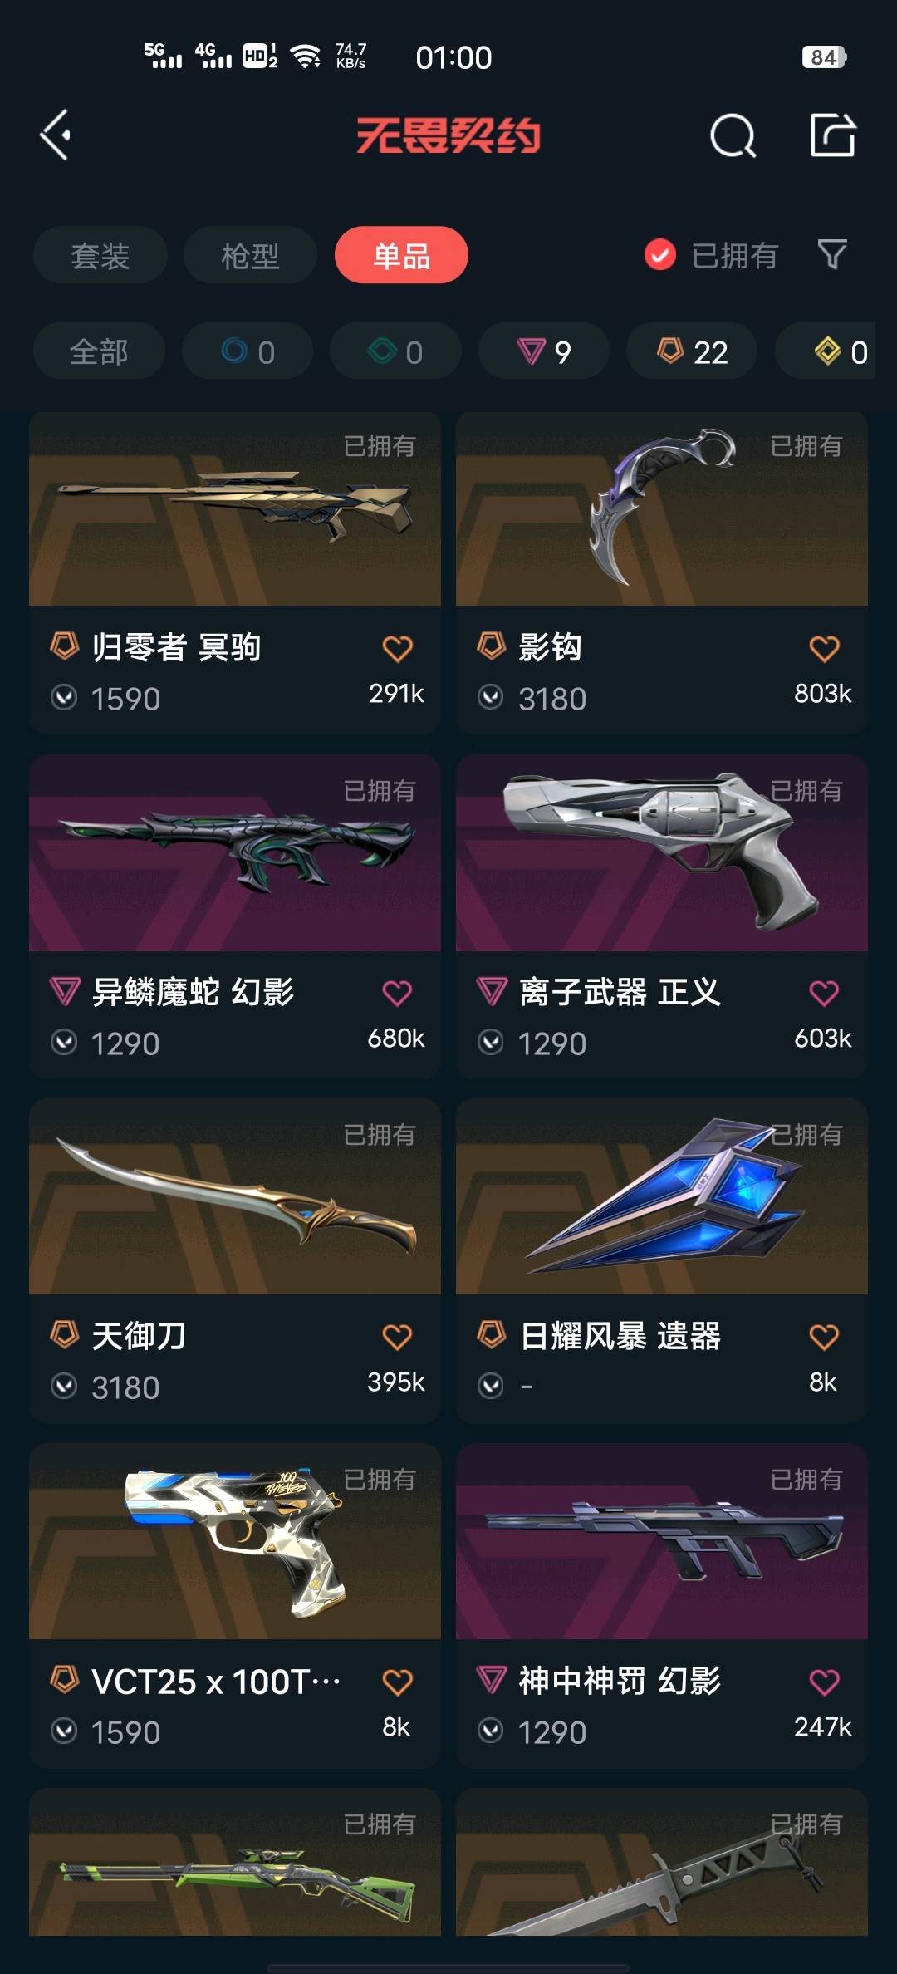Open the 影钩 karambit thumbnail

click(662, 508)
